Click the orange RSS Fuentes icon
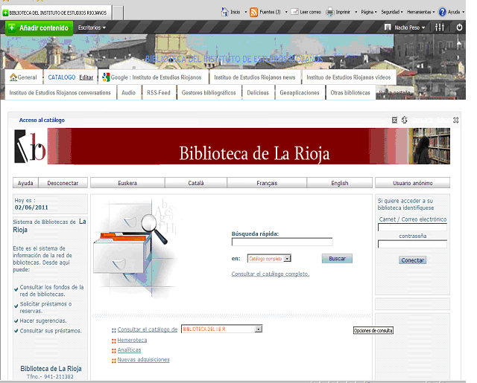This screenshot has height=383, width=477. click(x=253, y=12)
